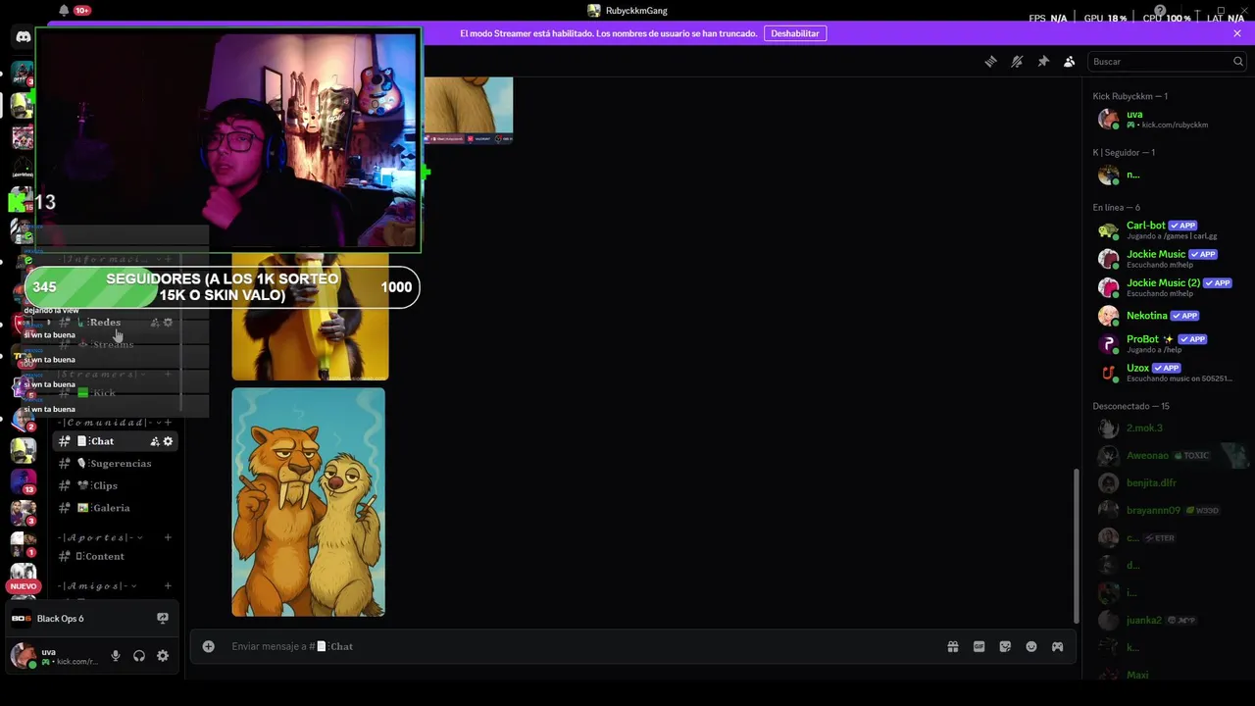This screenshot has height=706, width=1255.
Task: Click stream Black Ops 6 screen share icon
Action: pos(163,618)
